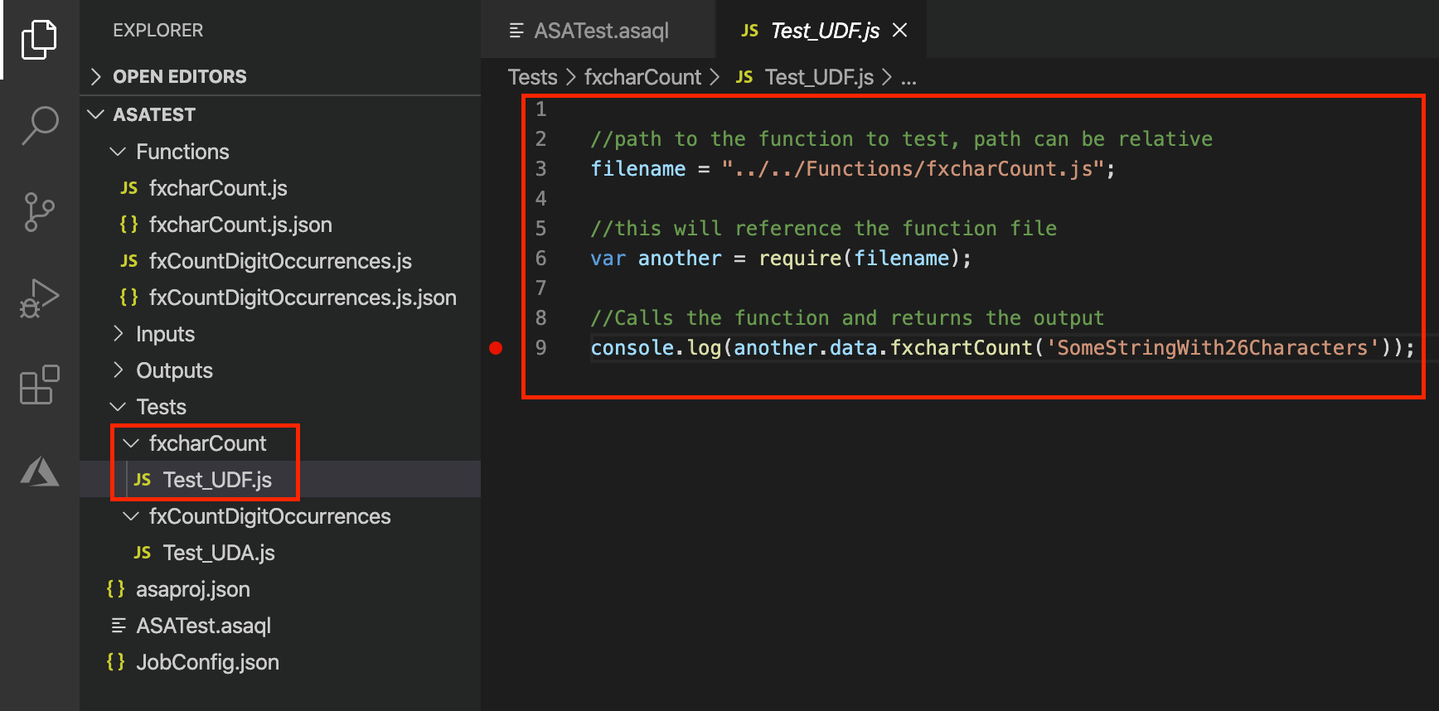Place cursor on the require(filename) line
This screenshot has width=1439, height=711.
point(781,259)
